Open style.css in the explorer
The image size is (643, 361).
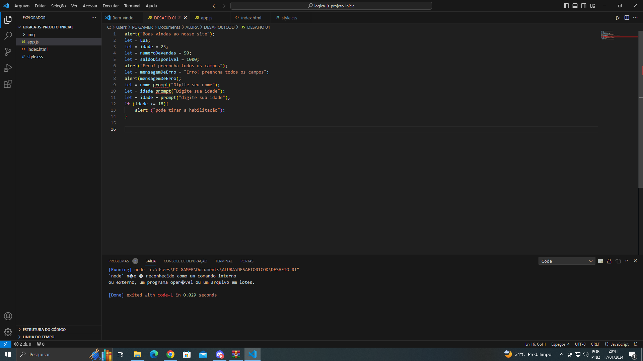point(59,56)
